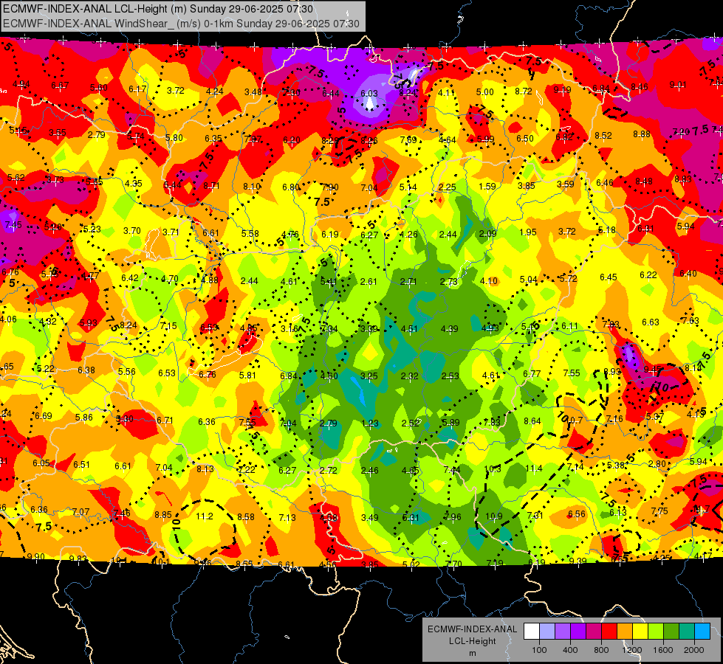The image size is (723, 664).
Task: Select the grid value 1.95
Action: pos(527,232)
